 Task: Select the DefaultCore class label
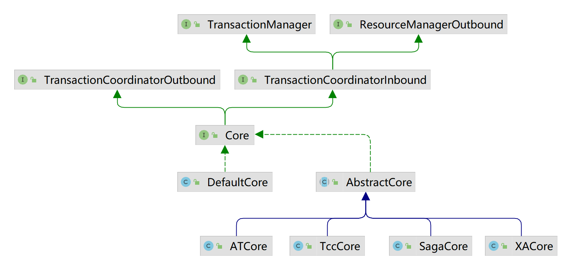238,182
